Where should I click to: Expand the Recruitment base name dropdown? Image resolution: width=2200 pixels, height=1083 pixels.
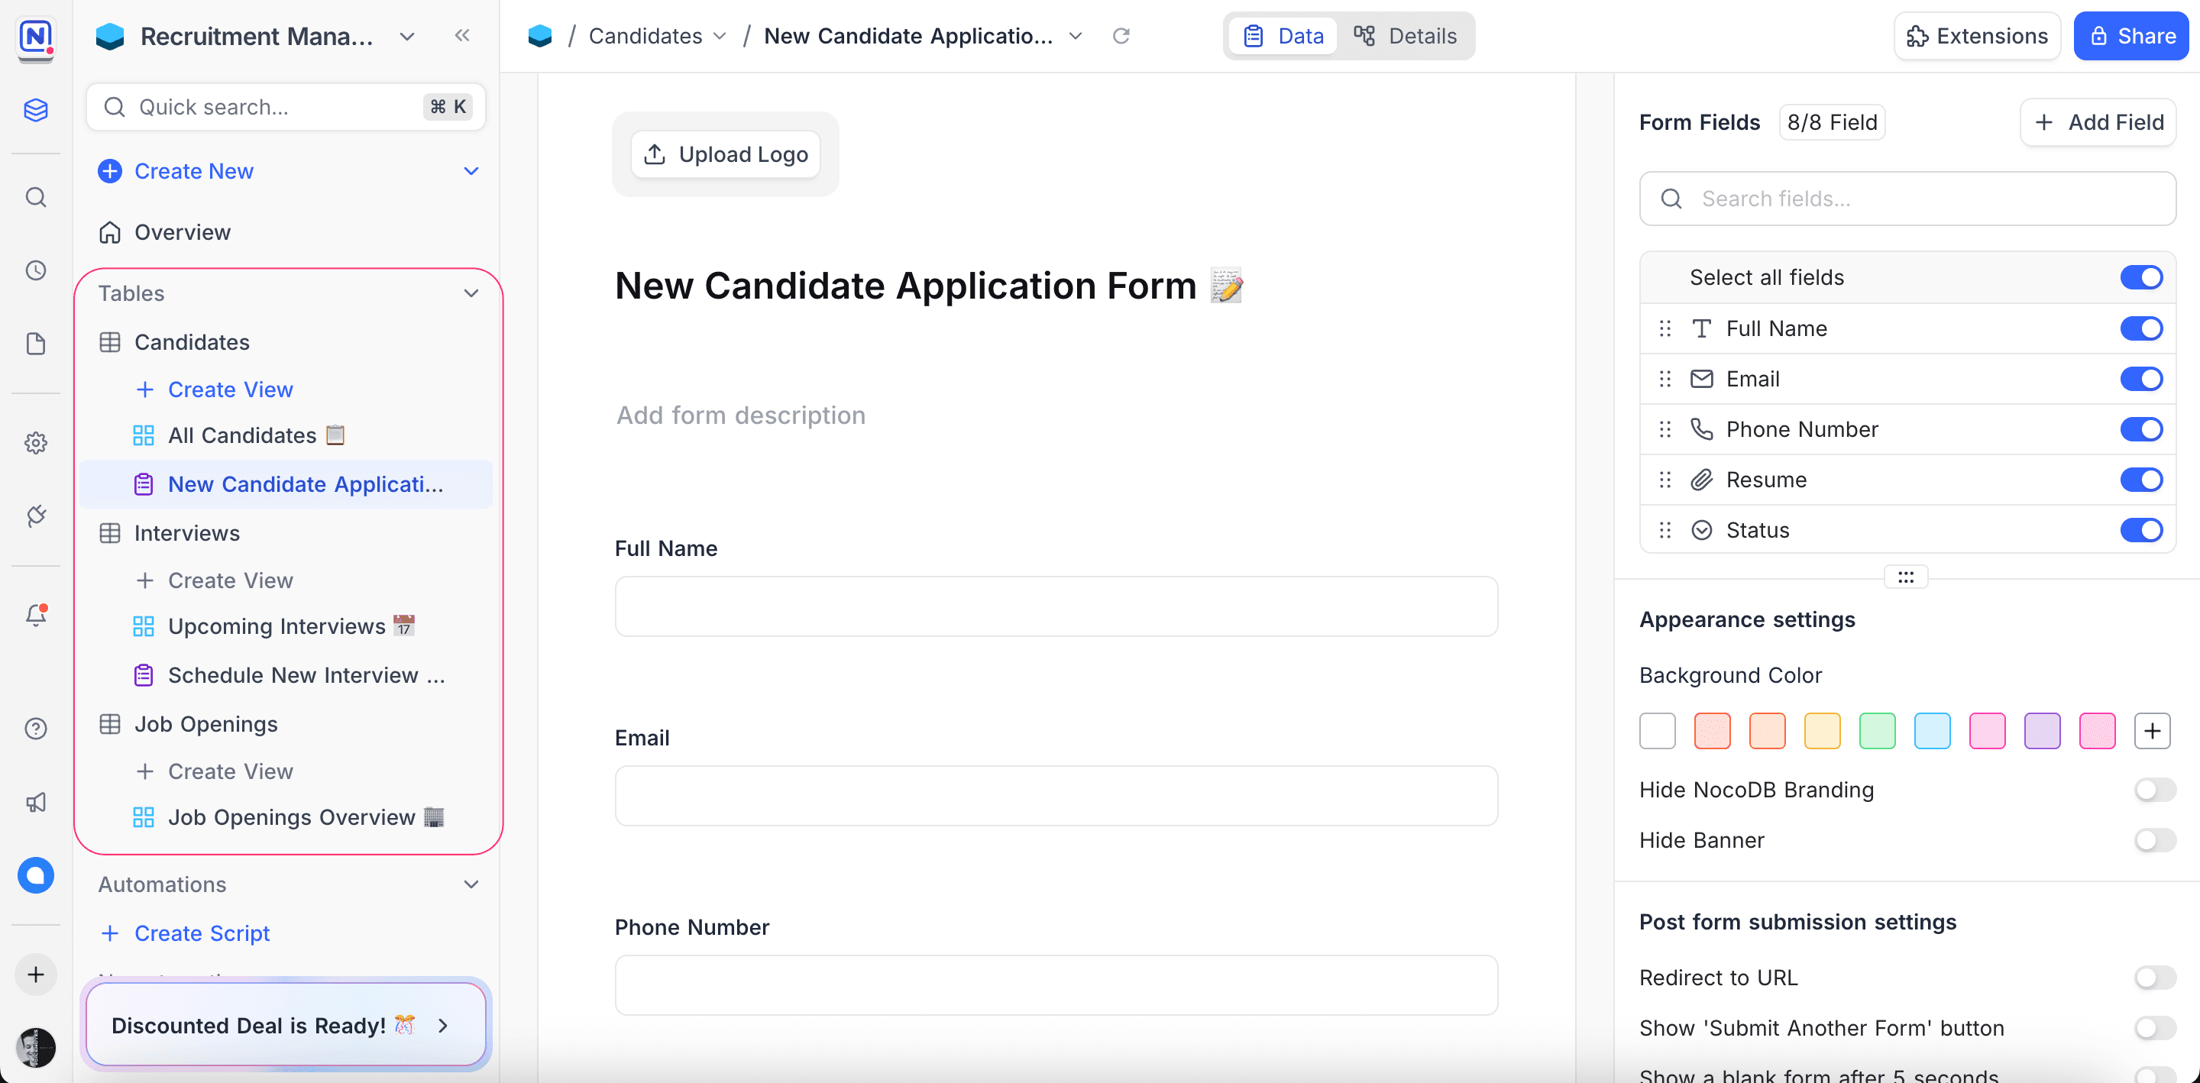407,37
